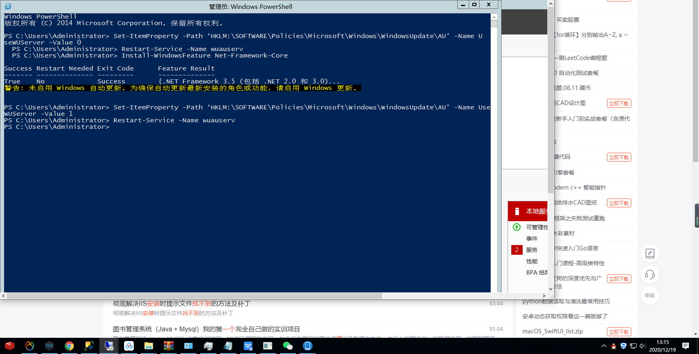Open the 刷LeetCode编程题 sidebar link
This screenshot has height=354, width=699.
[x=581, y=58]
